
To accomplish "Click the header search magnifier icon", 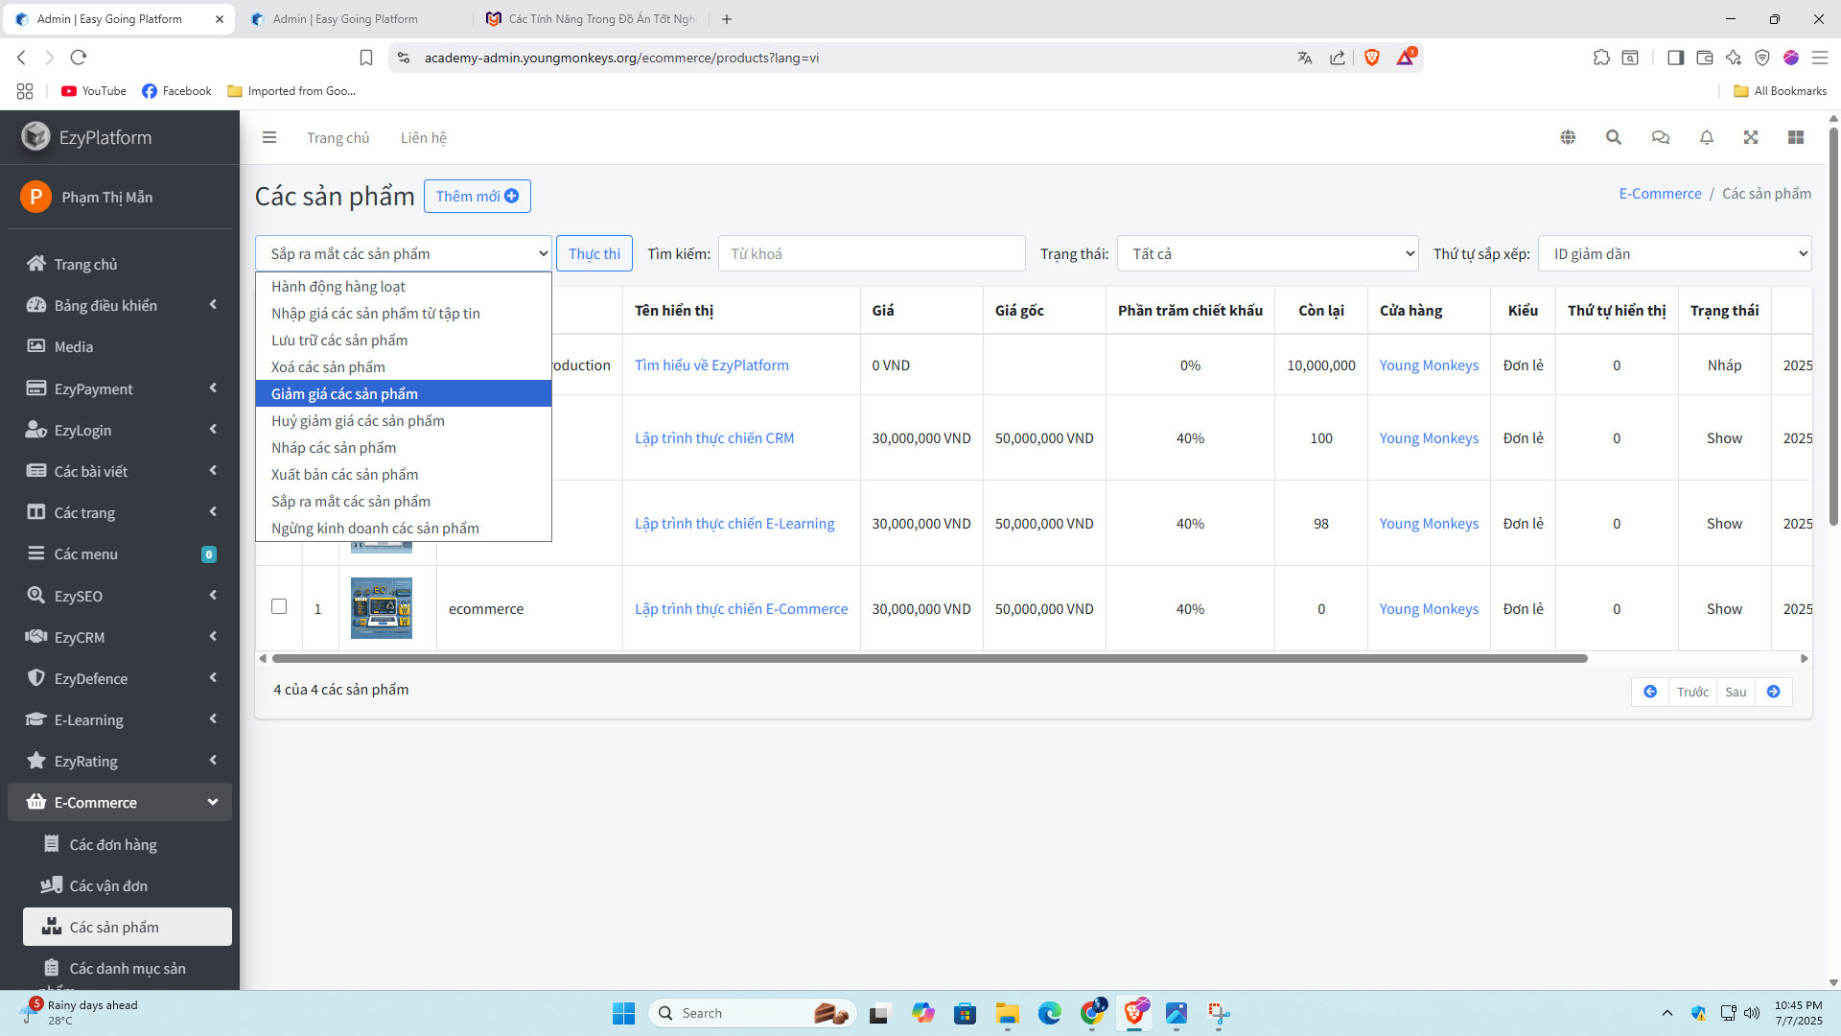I will [1614, 137].
